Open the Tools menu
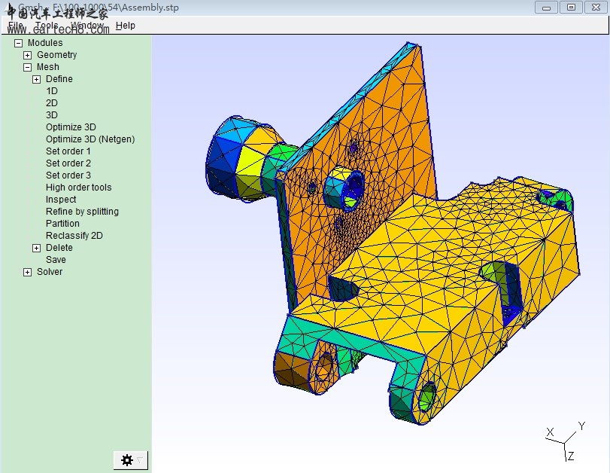This screenshot has width=610, height=473. [47, 26]
